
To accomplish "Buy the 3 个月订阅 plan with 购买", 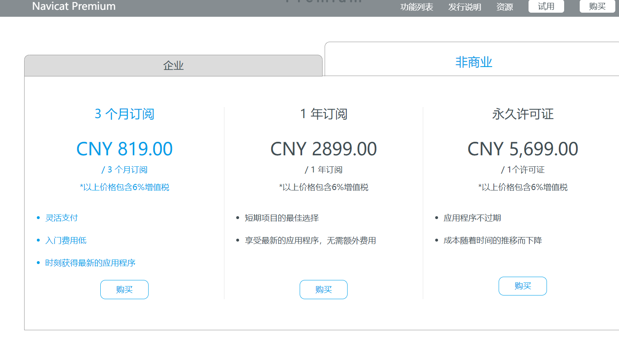I will click(124, 289).
